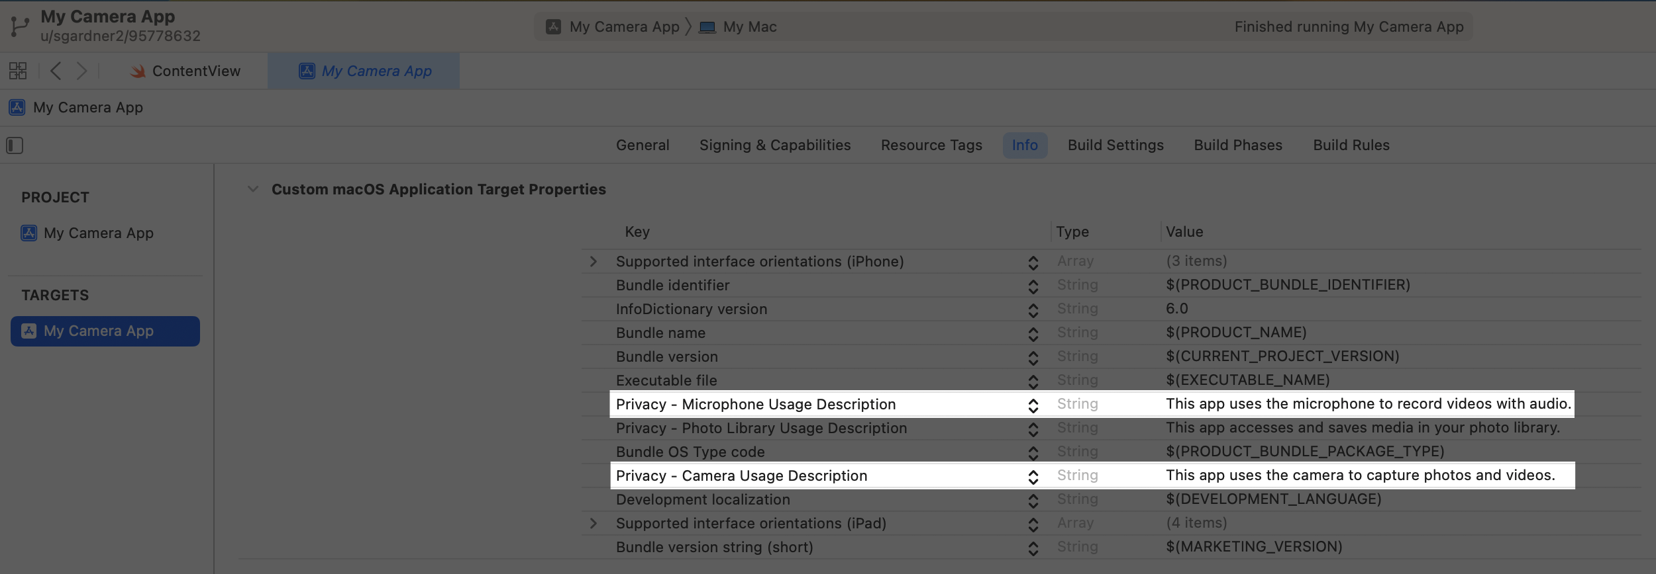Open the Resource Tags tab

click(931, 145)
